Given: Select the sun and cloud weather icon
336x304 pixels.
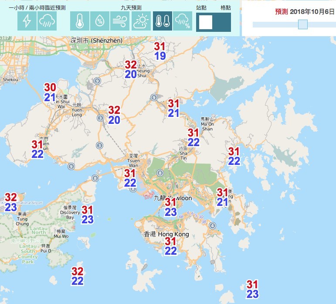Looking at the screenshot, I should point(142,21).
